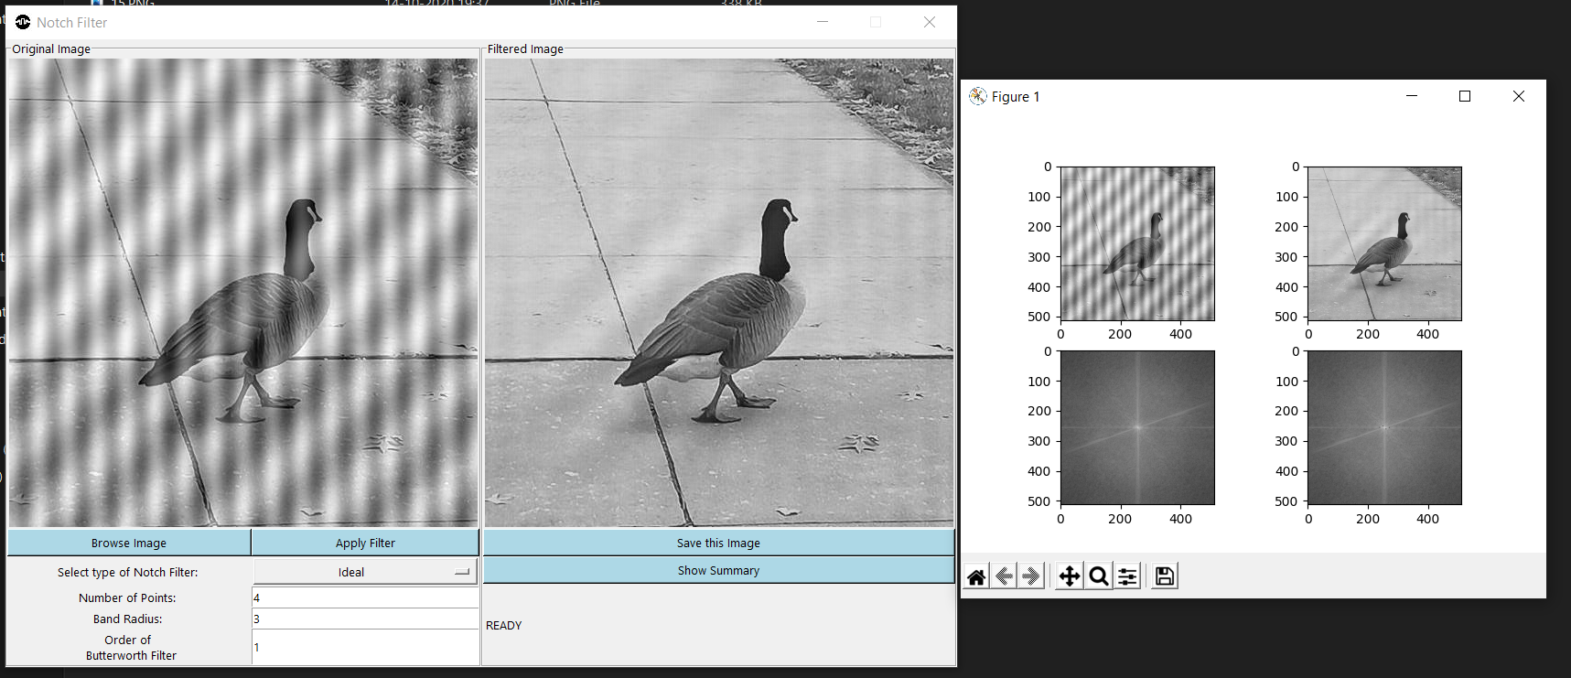Click the Back arrow in Figure 1 toolbar
Image resolution: width=1571 pixels, height=678 pixels.
tap(1004, 576)
